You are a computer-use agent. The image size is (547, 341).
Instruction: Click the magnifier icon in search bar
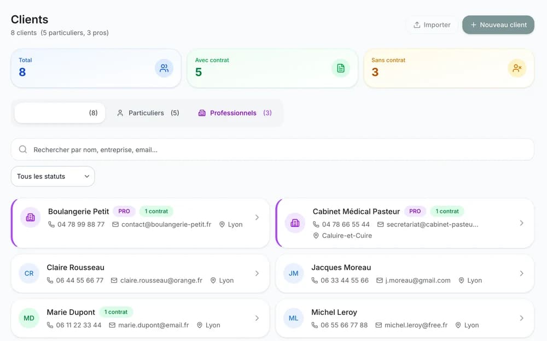23,149
